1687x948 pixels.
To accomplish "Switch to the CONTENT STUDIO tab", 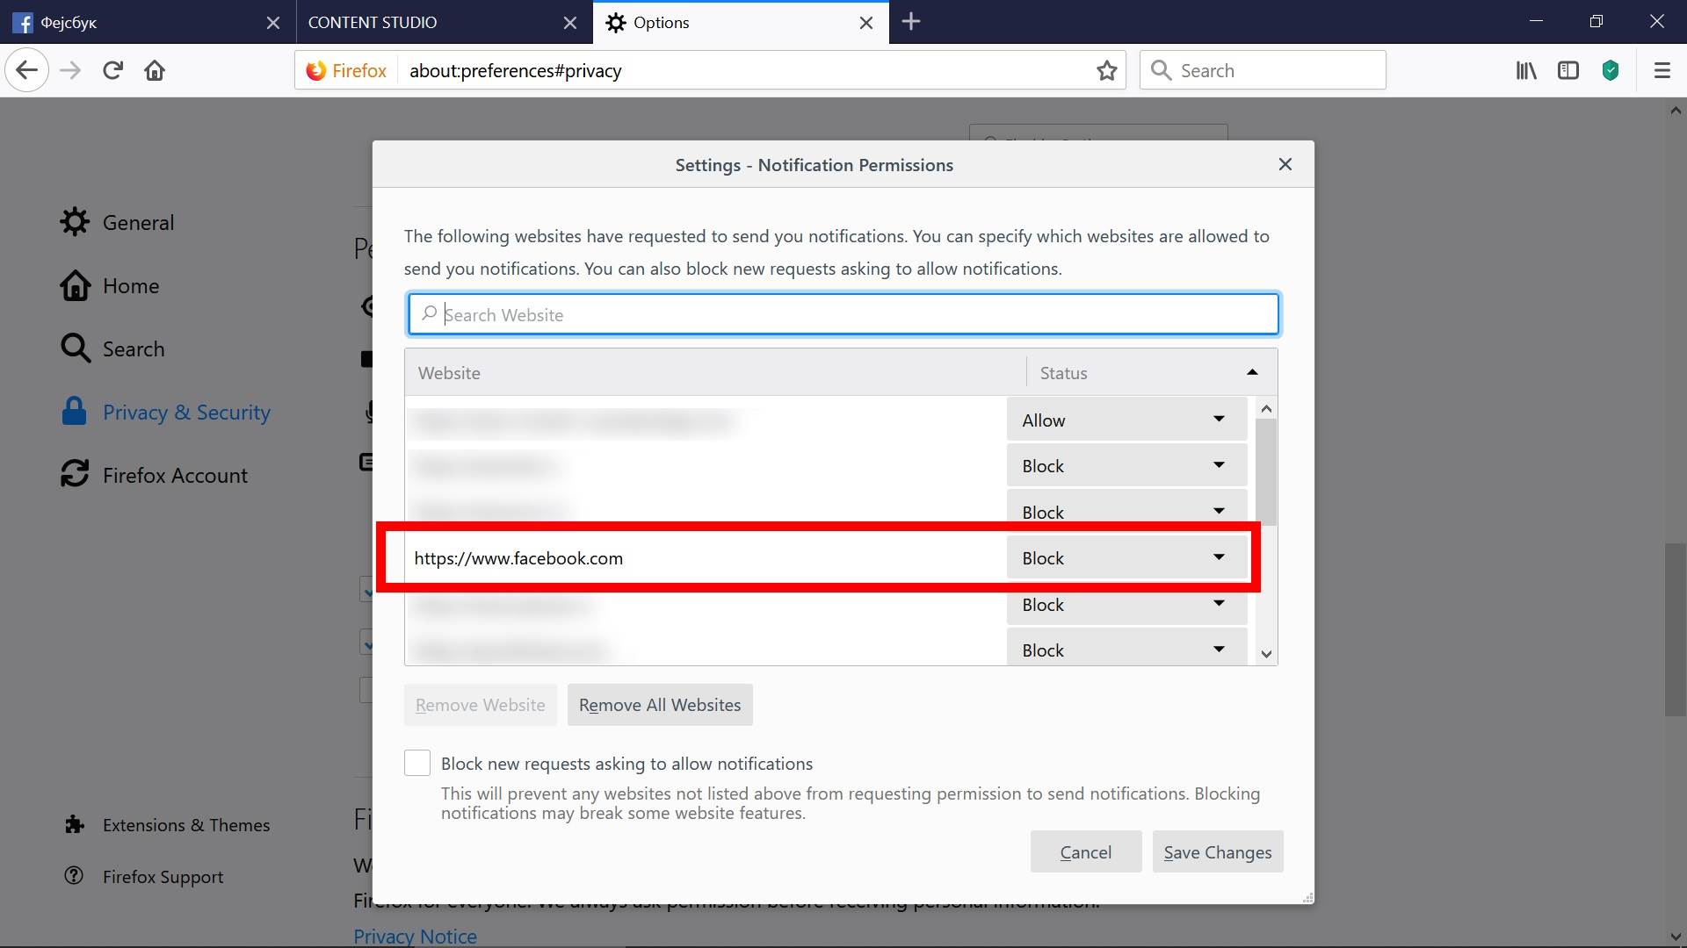I will point(431,22).
